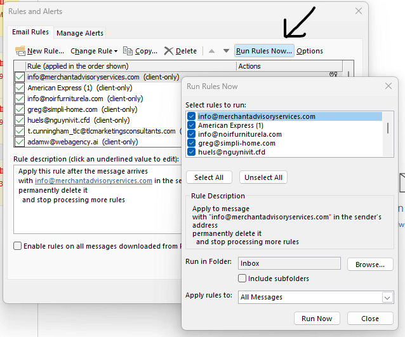
Task: Enable rules on all messages downloaded checkbox
Action: click(x=18, y=245)
